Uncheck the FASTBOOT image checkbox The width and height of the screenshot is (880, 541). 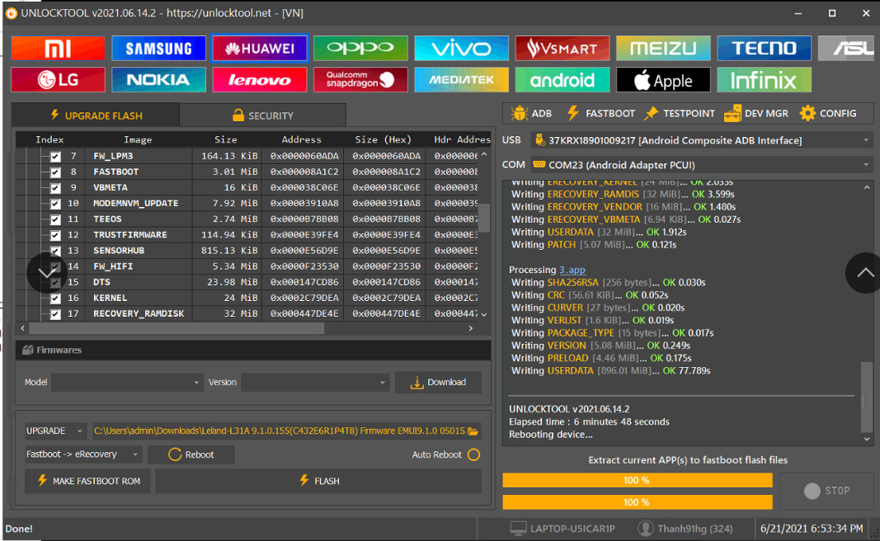(x=55, y=172)
